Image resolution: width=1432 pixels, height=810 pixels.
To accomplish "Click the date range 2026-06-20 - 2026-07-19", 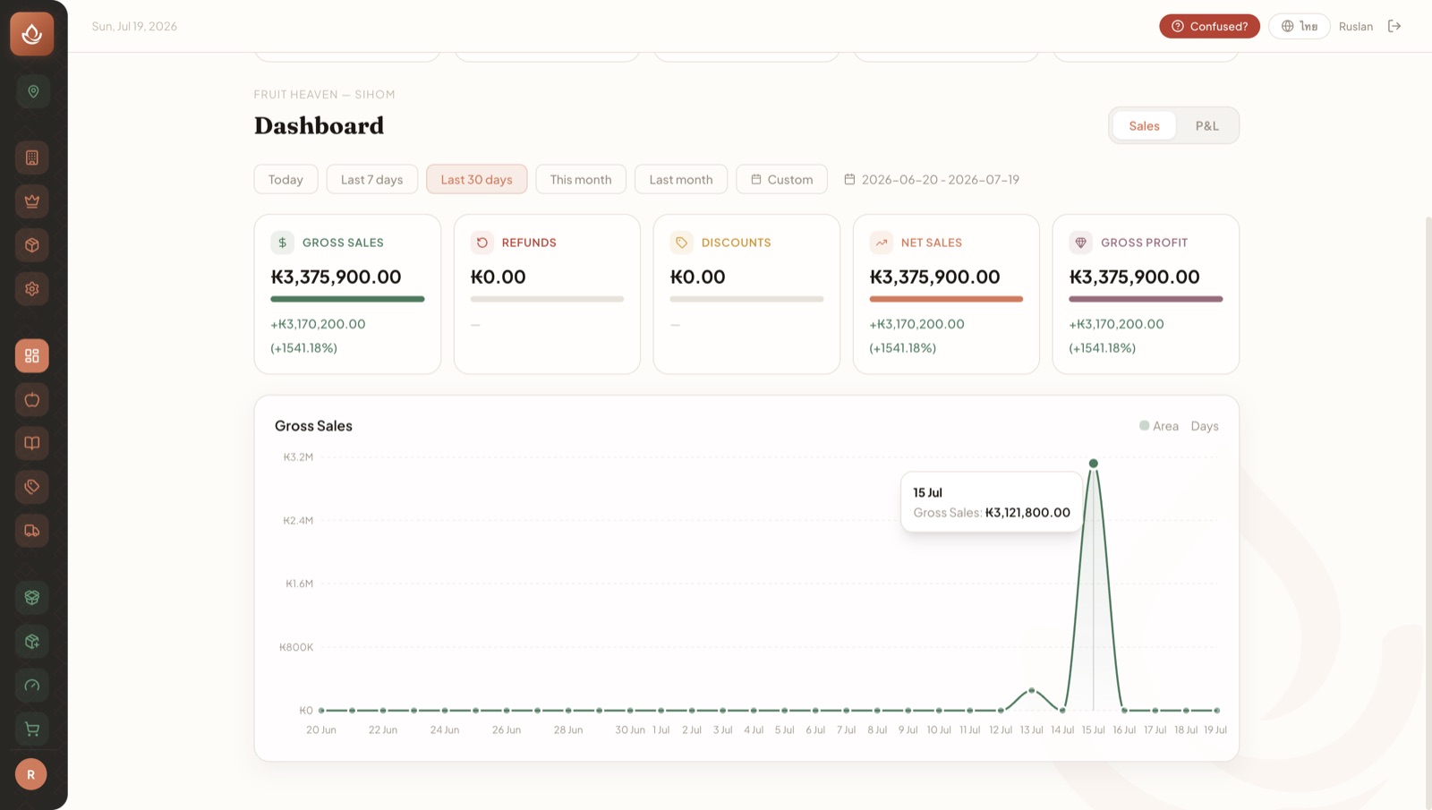I will [x=940, y=179].
